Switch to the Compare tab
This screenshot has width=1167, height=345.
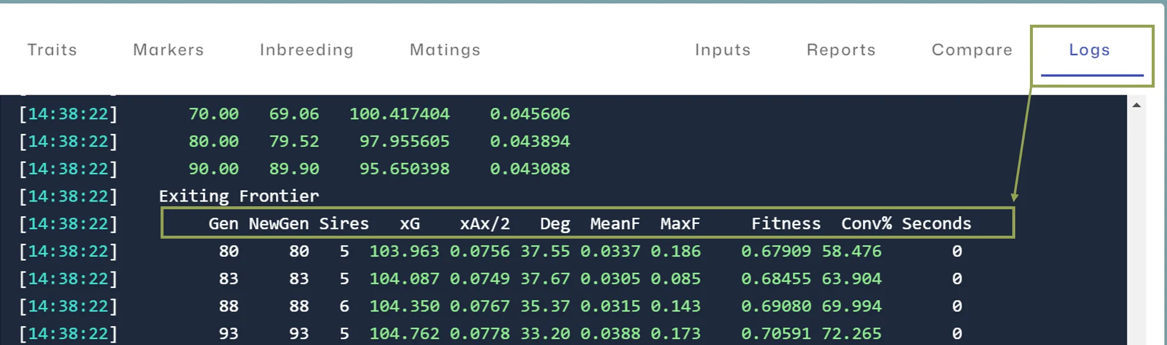coord(972,50)
